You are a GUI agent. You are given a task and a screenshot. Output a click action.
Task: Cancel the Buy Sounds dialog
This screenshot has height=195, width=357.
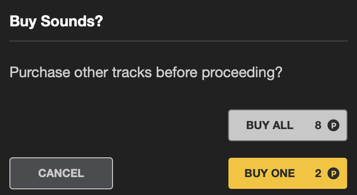(61, 173)
